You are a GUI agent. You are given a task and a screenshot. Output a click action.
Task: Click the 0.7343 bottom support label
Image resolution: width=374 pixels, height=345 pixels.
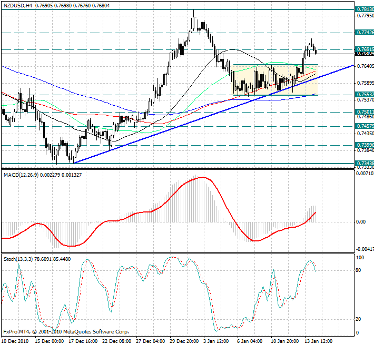[364, 164]
